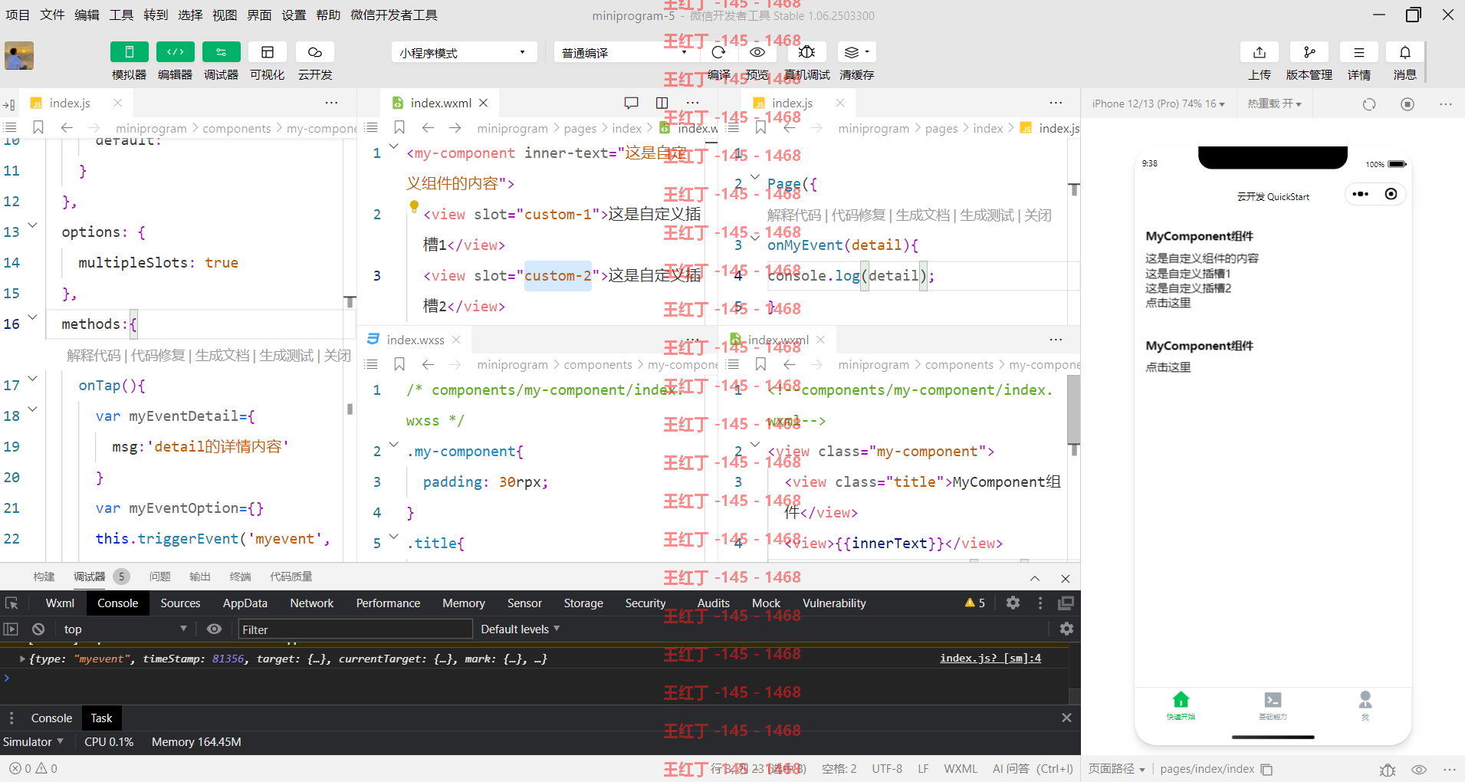Open the 设置 menu
This screenshot has width=1465, height=782.
tap(294, 15)
